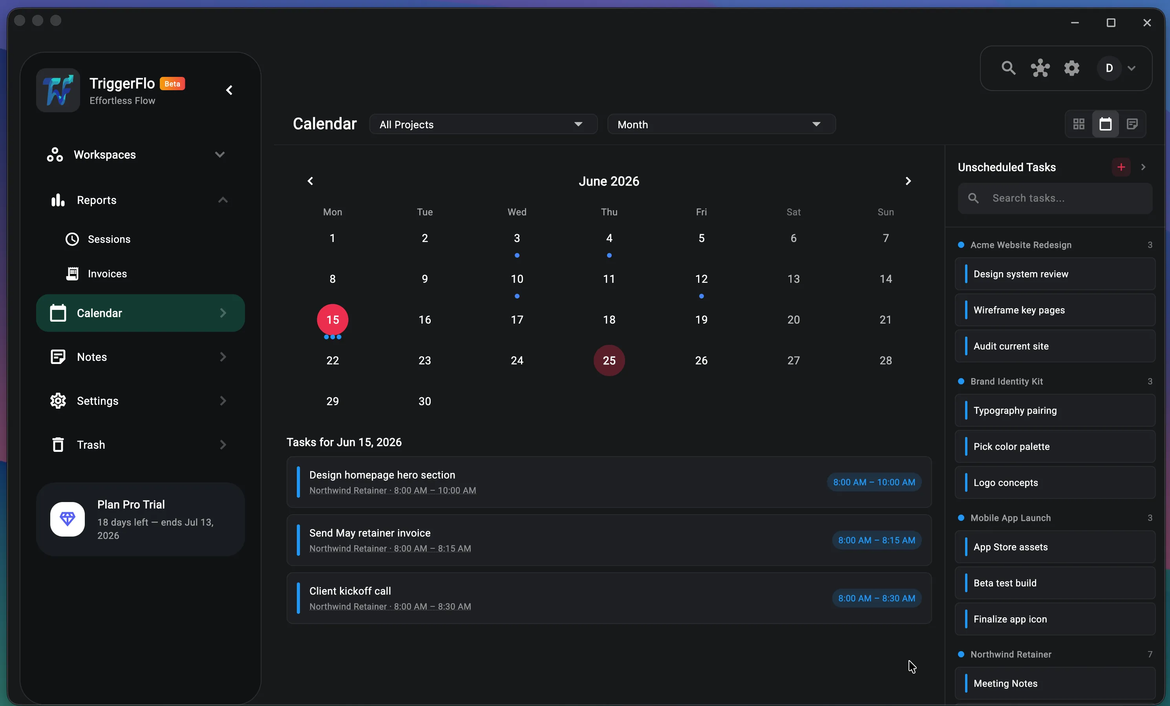Open Calendar in sidebar

pyautogui.click(x=141, y=313)
